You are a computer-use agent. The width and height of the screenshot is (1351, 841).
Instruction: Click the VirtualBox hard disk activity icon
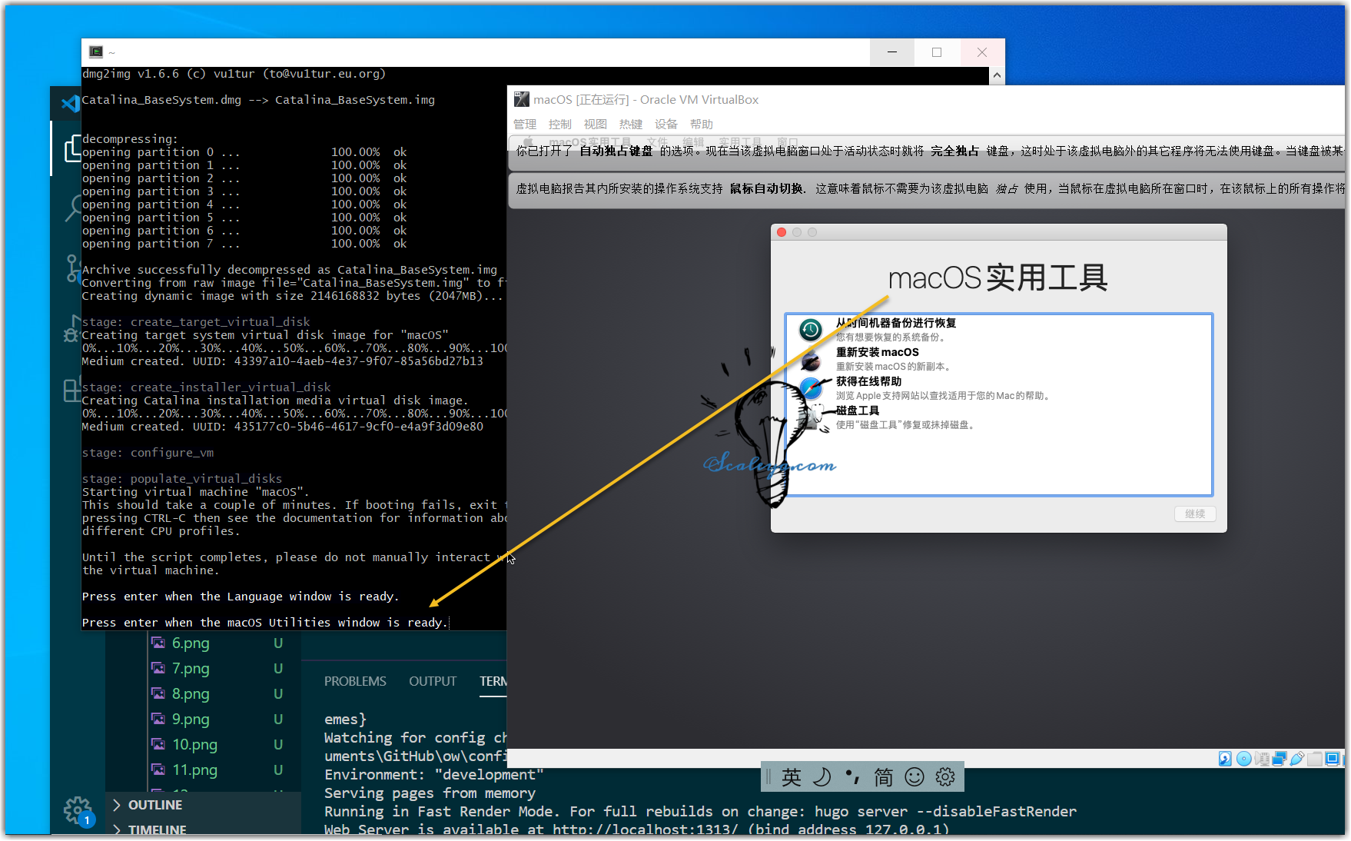point(1225,759)
